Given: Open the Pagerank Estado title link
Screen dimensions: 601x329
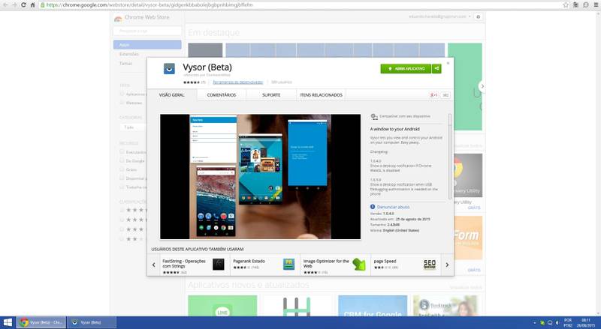Looking at the screenshot, I should pos(249,262).
